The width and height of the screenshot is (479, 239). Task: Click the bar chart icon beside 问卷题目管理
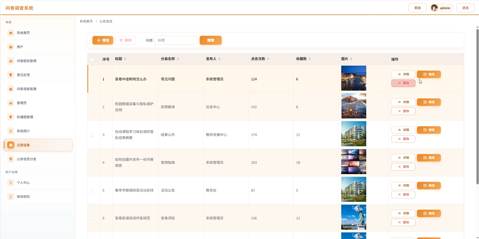tap(11, 61)
